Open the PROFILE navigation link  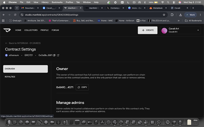tap(44, 30)
